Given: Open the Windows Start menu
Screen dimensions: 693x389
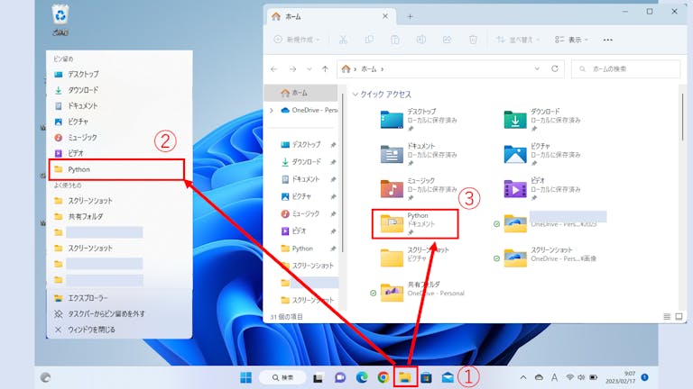Looking at the screenshot, I should (x=245, y=377).
